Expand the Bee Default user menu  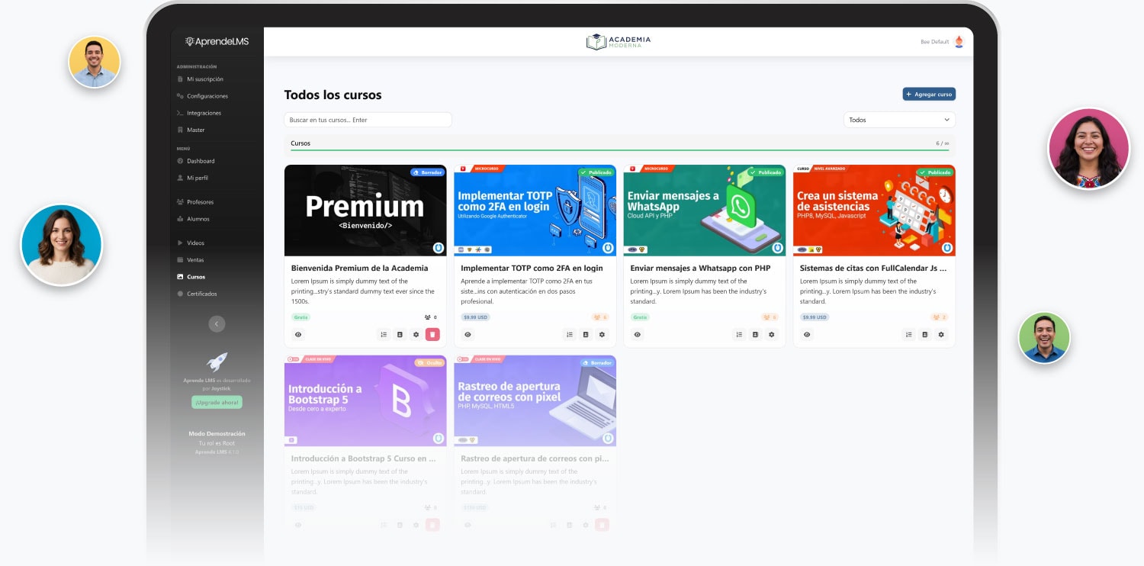click(934, 42)
